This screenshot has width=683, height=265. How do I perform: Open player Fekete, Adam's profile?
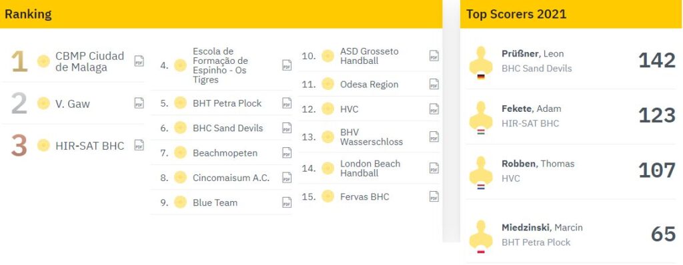[x=532, y=109]
